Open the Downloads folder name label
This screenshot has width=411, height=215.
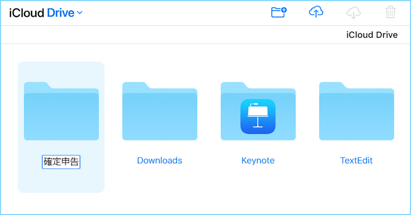pos(160,160)
